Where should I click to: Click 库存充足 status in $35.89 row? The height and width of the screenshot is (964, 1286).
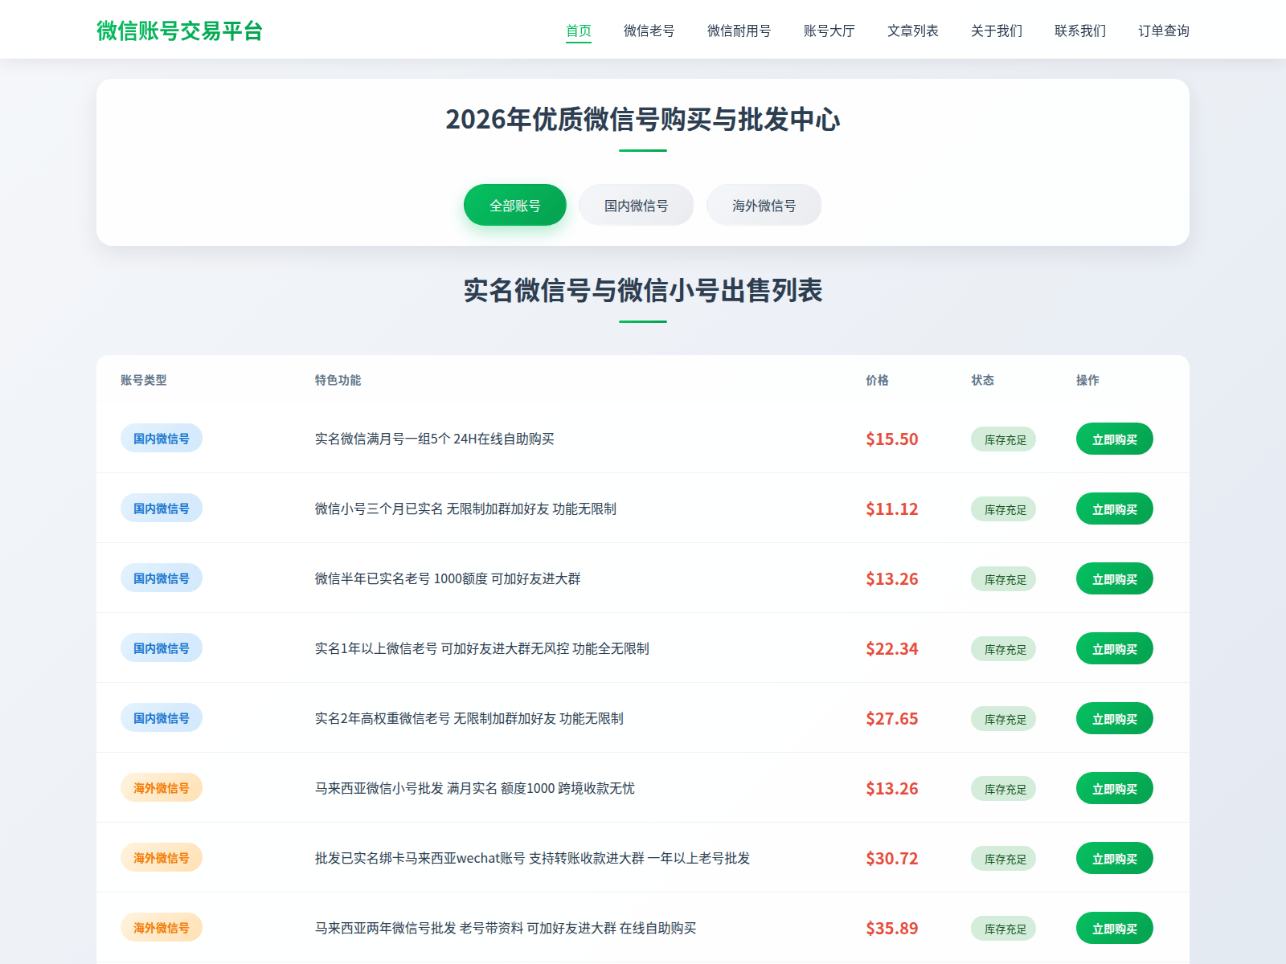click(1004, 929)
